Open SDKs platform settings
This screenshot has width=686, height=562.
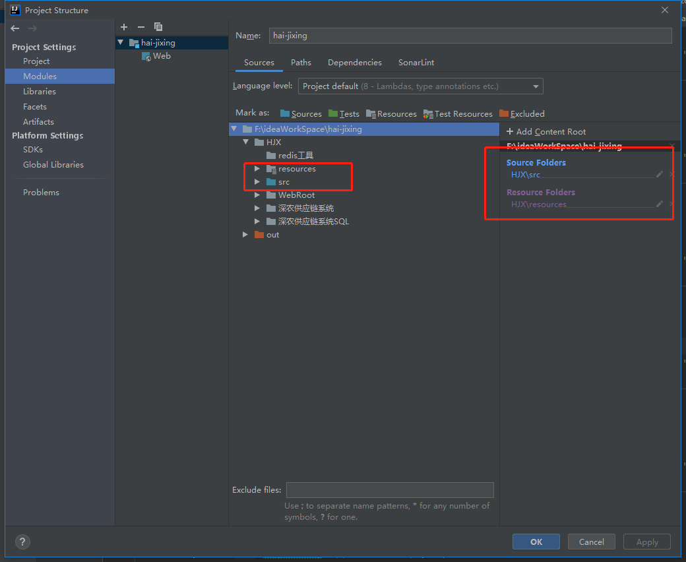pyautogui.click(x=33, y=150)
